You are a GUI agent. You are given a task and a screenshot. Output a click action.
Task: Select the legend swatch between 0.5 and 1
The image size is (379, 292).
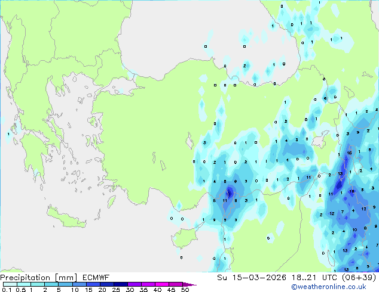pos(24,284)
